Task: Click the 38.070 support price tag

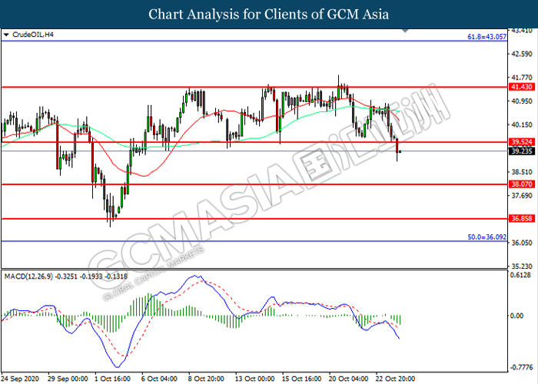Action: click(x=522, y=184)
